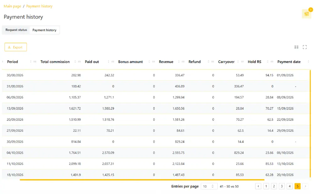Click the sort arrows in Payment date column
The width and height of the screenshot is (314, 194).
[x=308, y=62]
